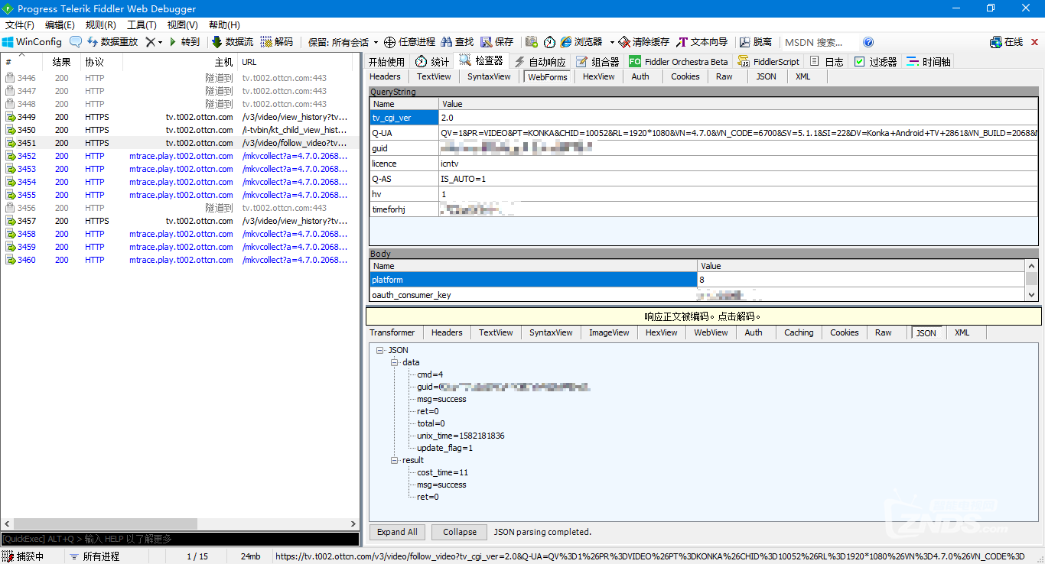Switch to the 时间轴 tab
The width and height of the screenshot is (1045, 564).
click(x=928, y=62)
